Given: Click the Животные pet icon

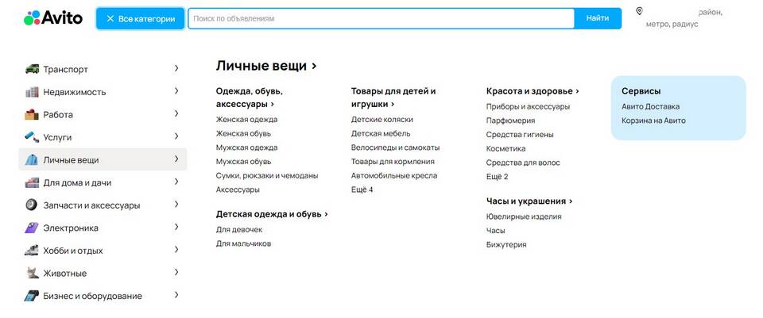Looking at the screenshot, I should [x=32, y=274].
